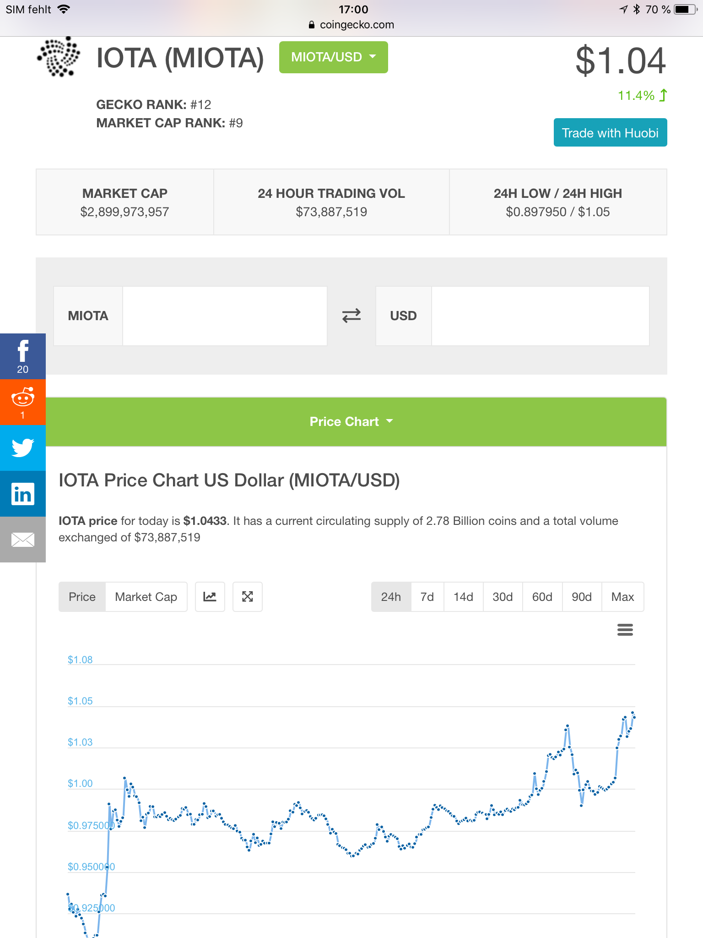The image size is (703, 938).
Task: Show the 30d time range
Action: pos(503,597)
